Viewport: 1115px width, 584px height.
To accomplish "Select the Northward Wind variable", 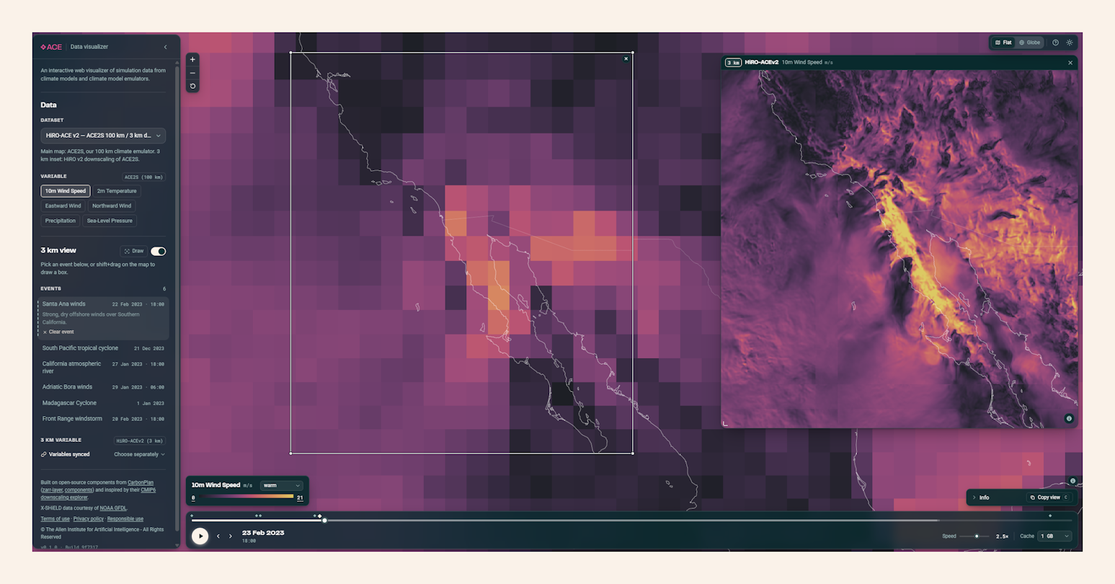I will 112,206.
